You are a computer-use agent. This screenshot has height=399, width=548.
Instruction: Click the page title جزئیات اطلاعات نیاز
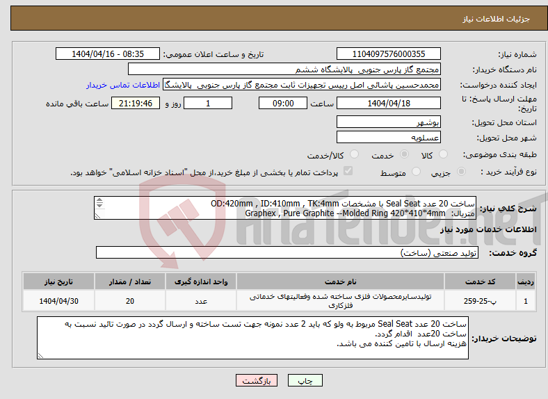pos(497,19)
